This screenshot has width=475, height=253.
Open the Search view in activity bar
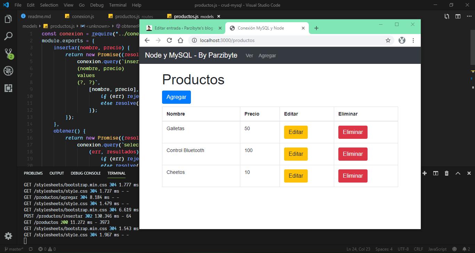coord(8,36)
